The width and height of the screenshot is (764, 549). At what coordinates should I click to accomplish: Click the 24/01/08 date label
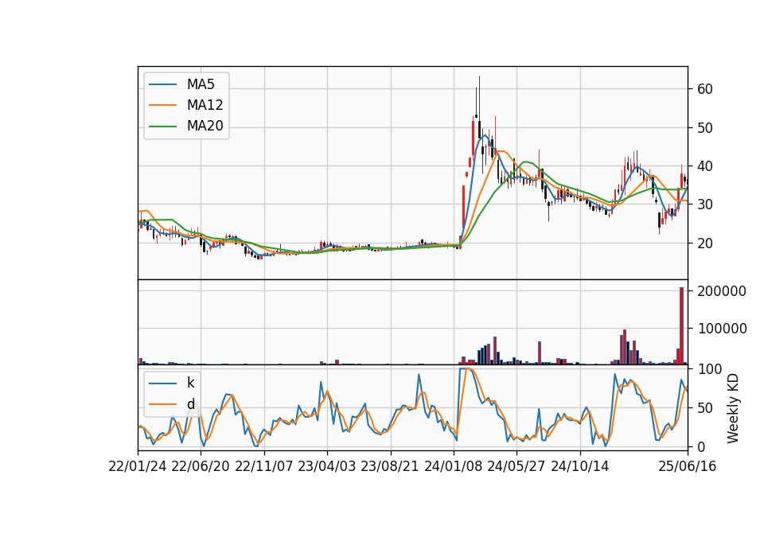click(454, 467)
